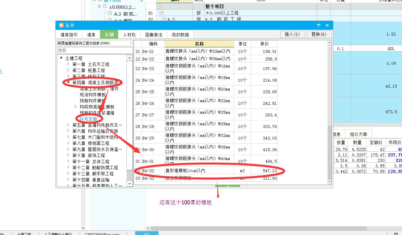
Task: Select row B4-28 code cell
Action: click(153, 126)
